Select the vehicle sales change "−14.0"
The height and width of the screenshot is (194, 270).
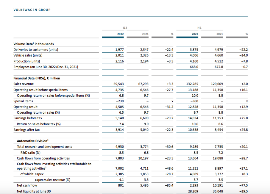point(244,55)
